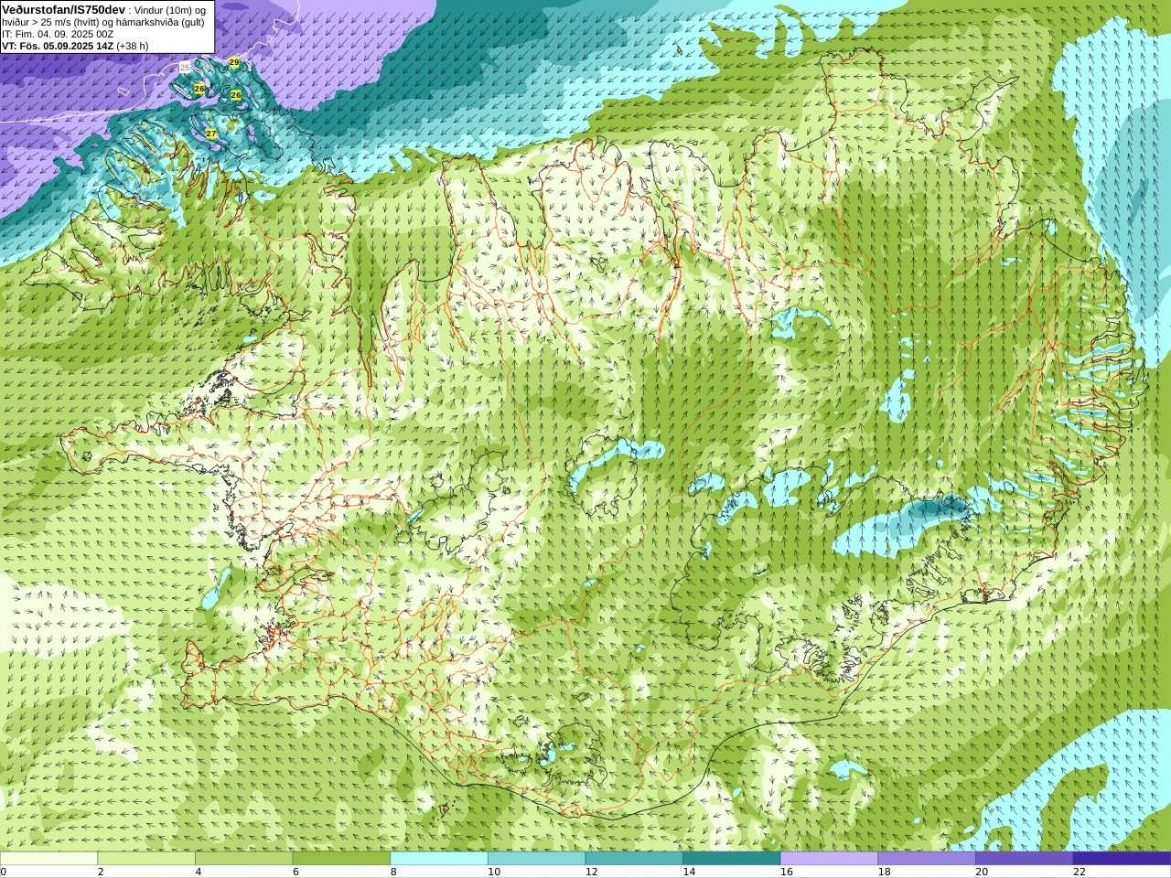Viewport: 1171px width, 878px height.
Task: Select the 8–10 m/s light cyan legend swatch
Action: click(439, 859)
